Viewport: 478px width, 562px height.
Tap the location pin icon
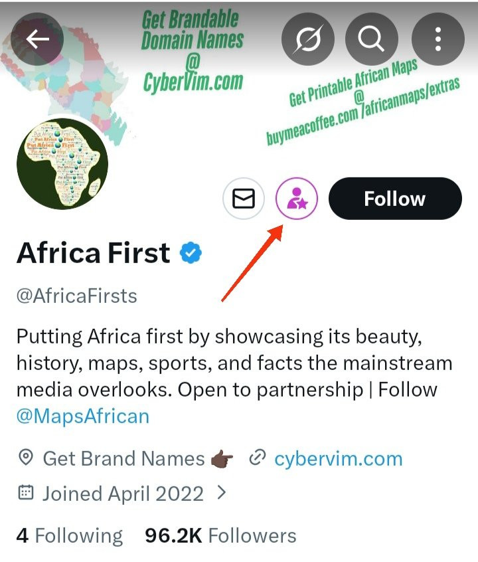27,458
